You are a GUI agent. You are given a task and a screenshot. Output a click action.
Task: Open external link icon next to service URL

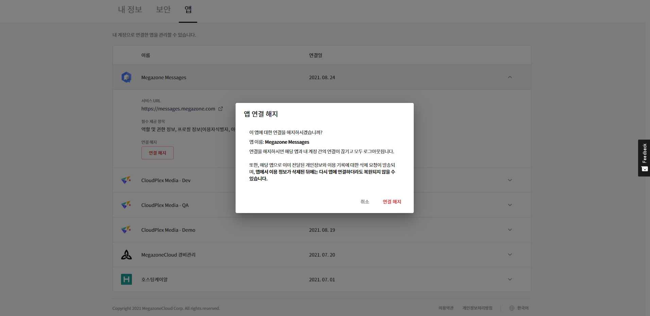221,109
